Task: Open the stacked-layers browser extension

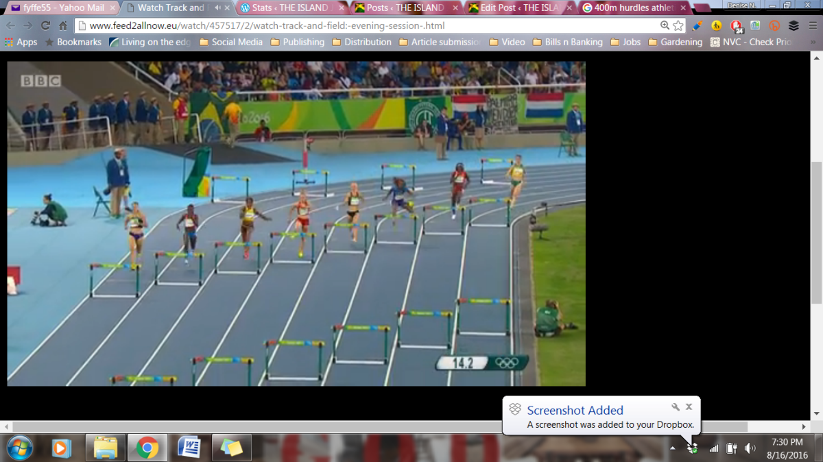Action: coord(794,26)
